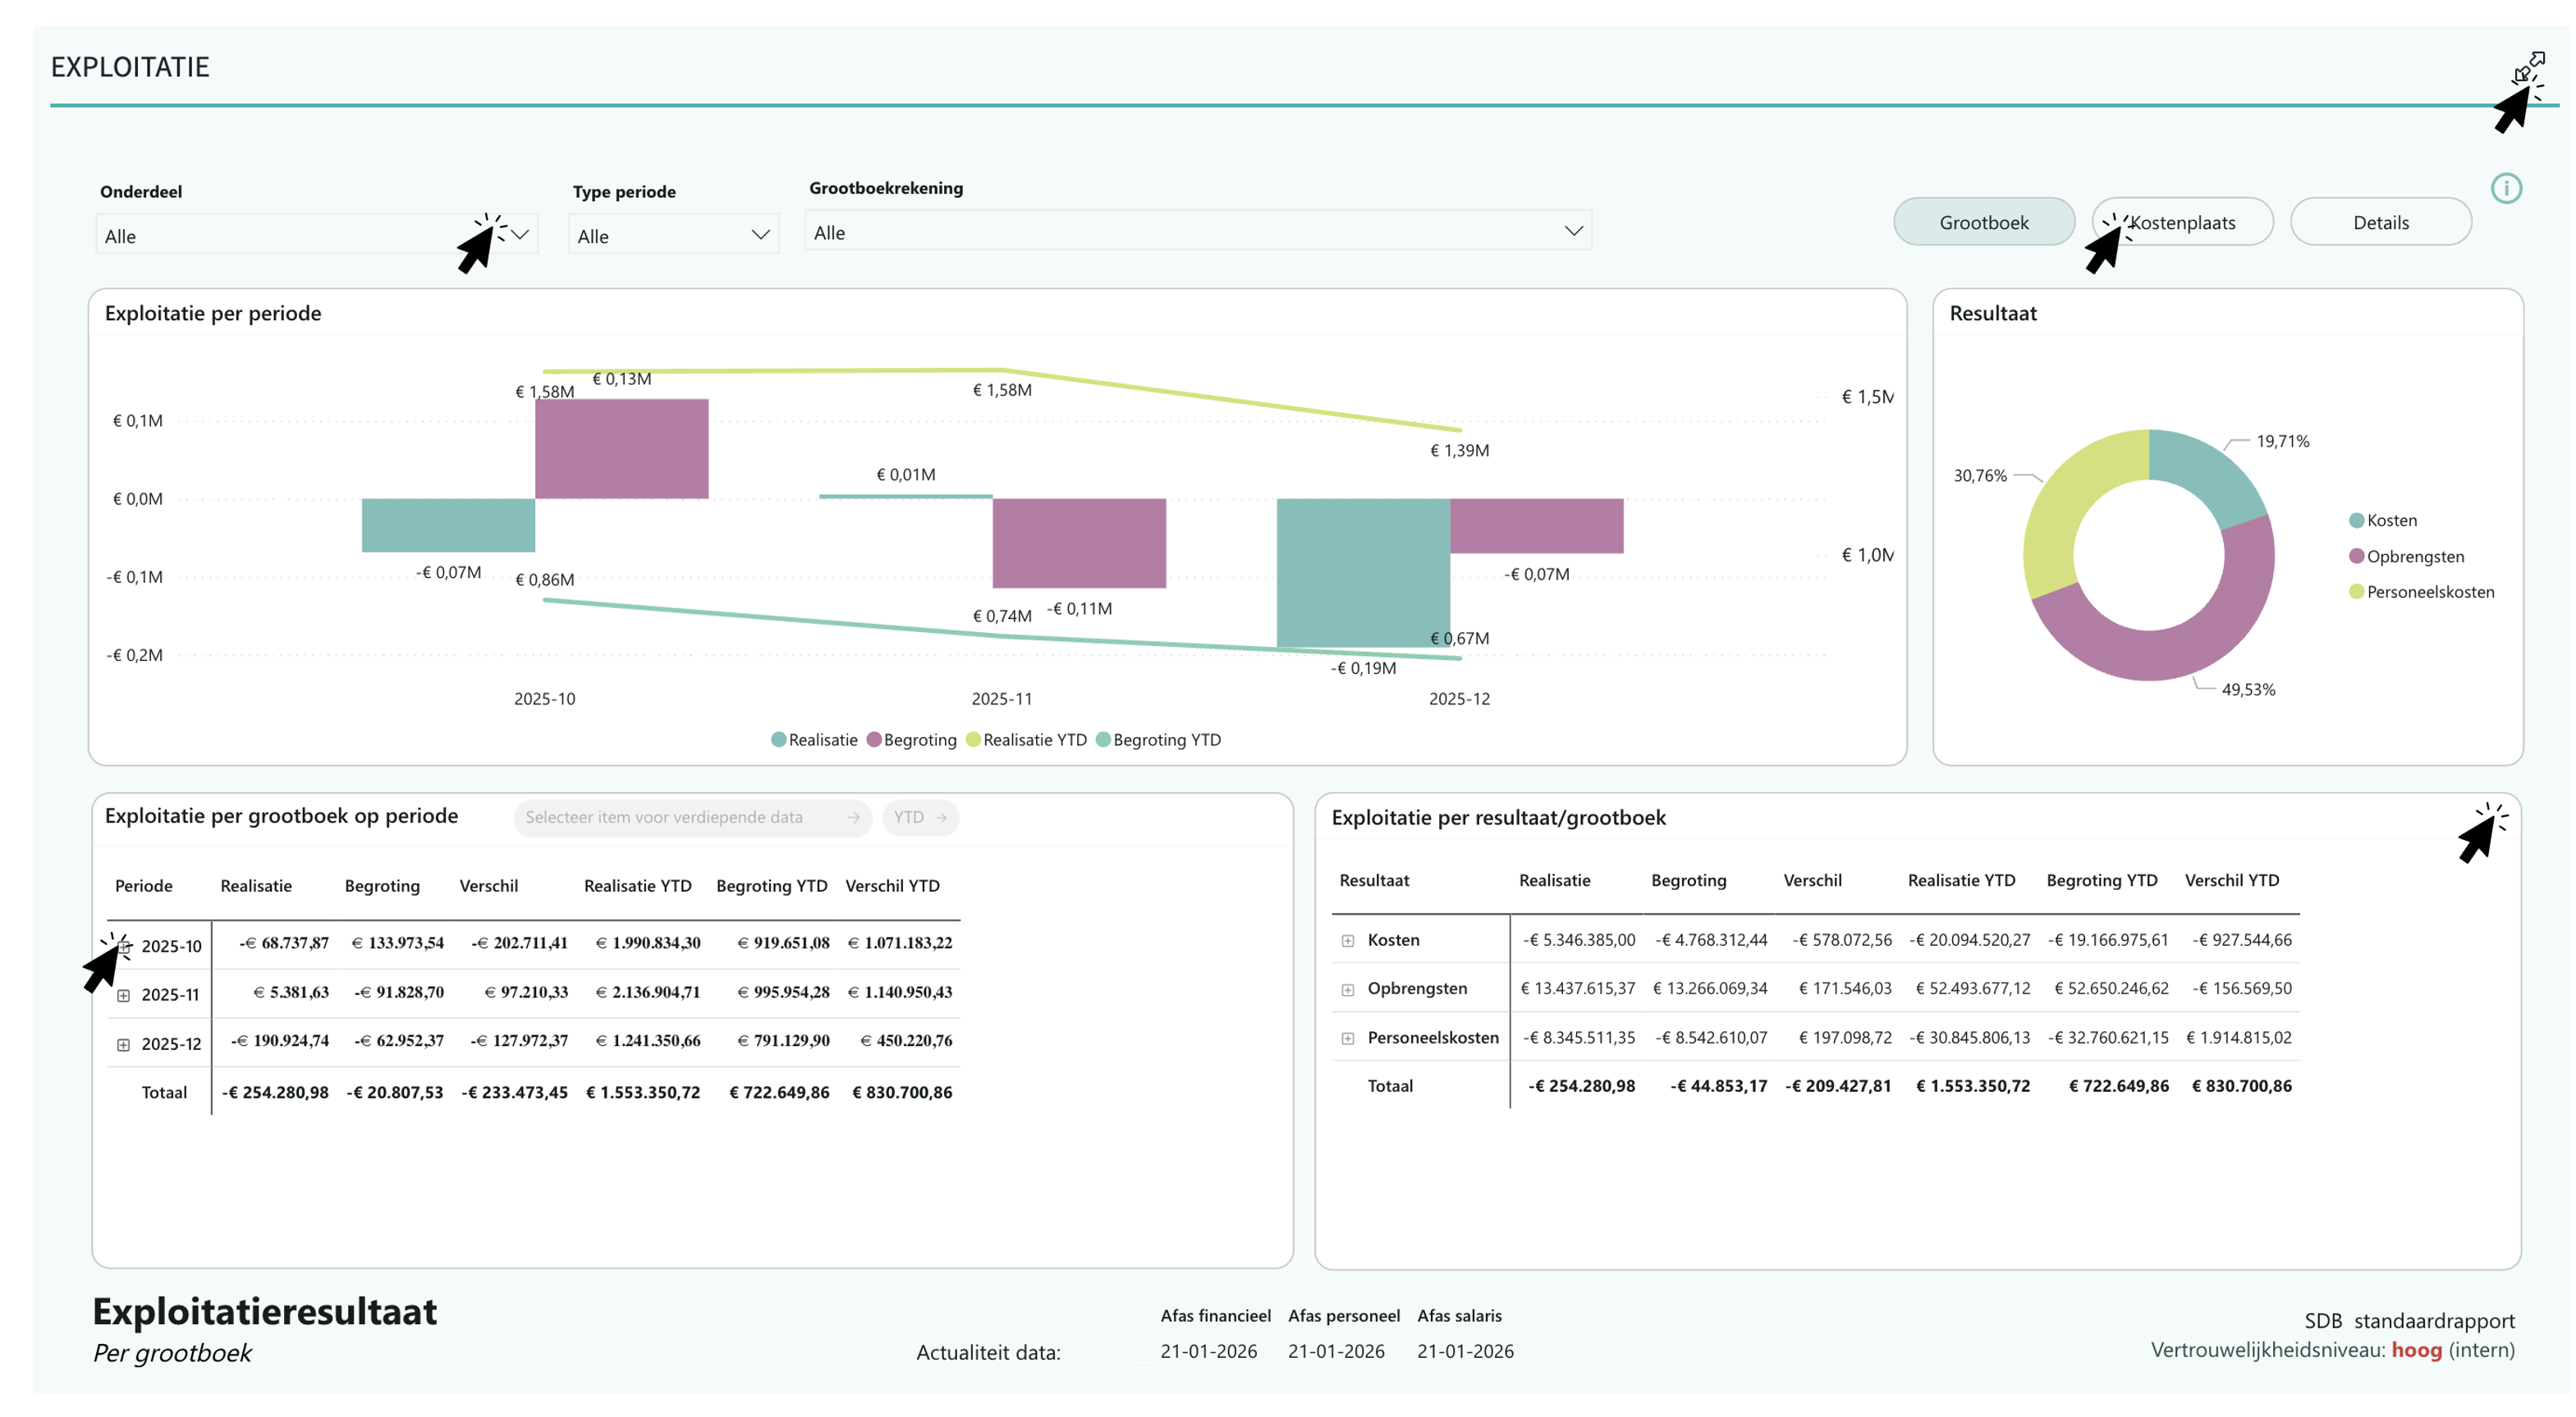Expand the Opbrengsten result row

coord(1347,989)
